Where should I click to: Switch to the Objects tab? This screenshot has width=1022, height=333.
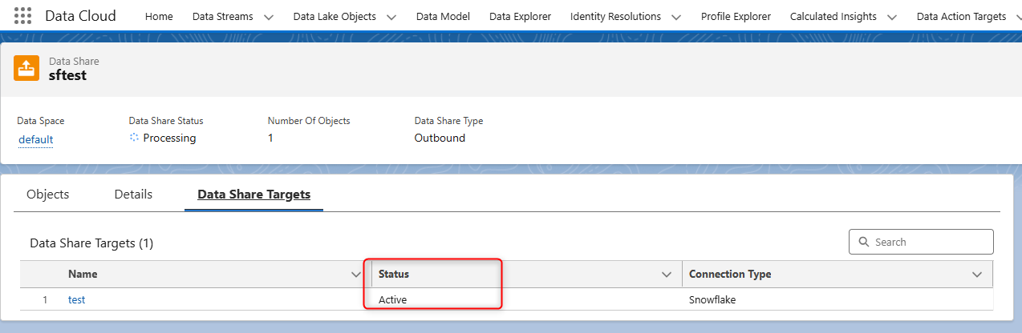click(48, 195)
